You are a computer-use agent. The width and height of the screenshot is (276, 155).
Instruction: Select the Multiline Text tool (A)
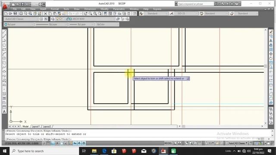click(x=4, y=112)
